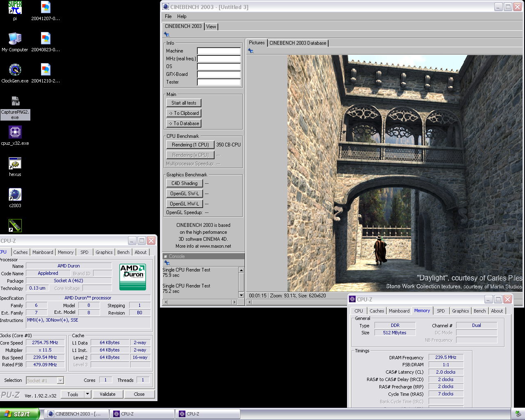
Task: Click the Tools button in CPU-Z
Action: pyautogui.click(x=73, y=394)
